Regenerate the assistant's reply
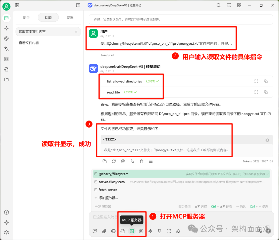Image resolution: width=279 pixels, height=240 pixels. pyautogui.click(x=114, y=161)
